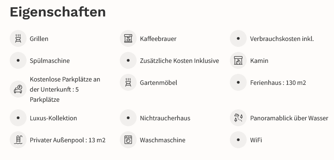Click the parking car icon
The image size is (334, 160).
coord(18,89)
